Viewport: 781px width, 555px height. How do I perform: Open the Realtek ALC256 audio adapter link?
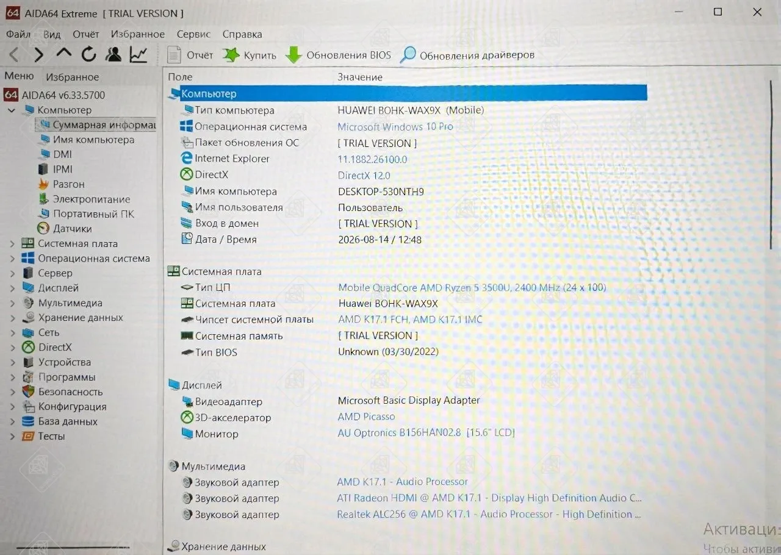pyautogui.click(x=489, y=514)
